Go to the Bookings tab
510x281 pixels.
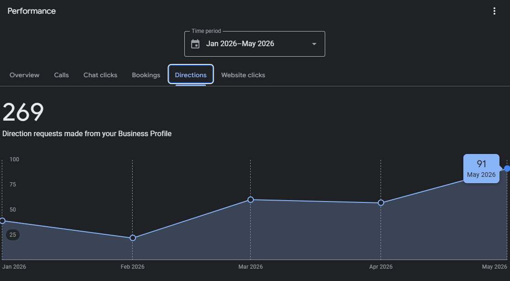point(146,75)
